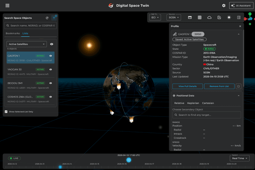Screen dimensions: 255x170
Task: Jump to 2026-04-17 on the timeline
Action: [x=149, y=164]
